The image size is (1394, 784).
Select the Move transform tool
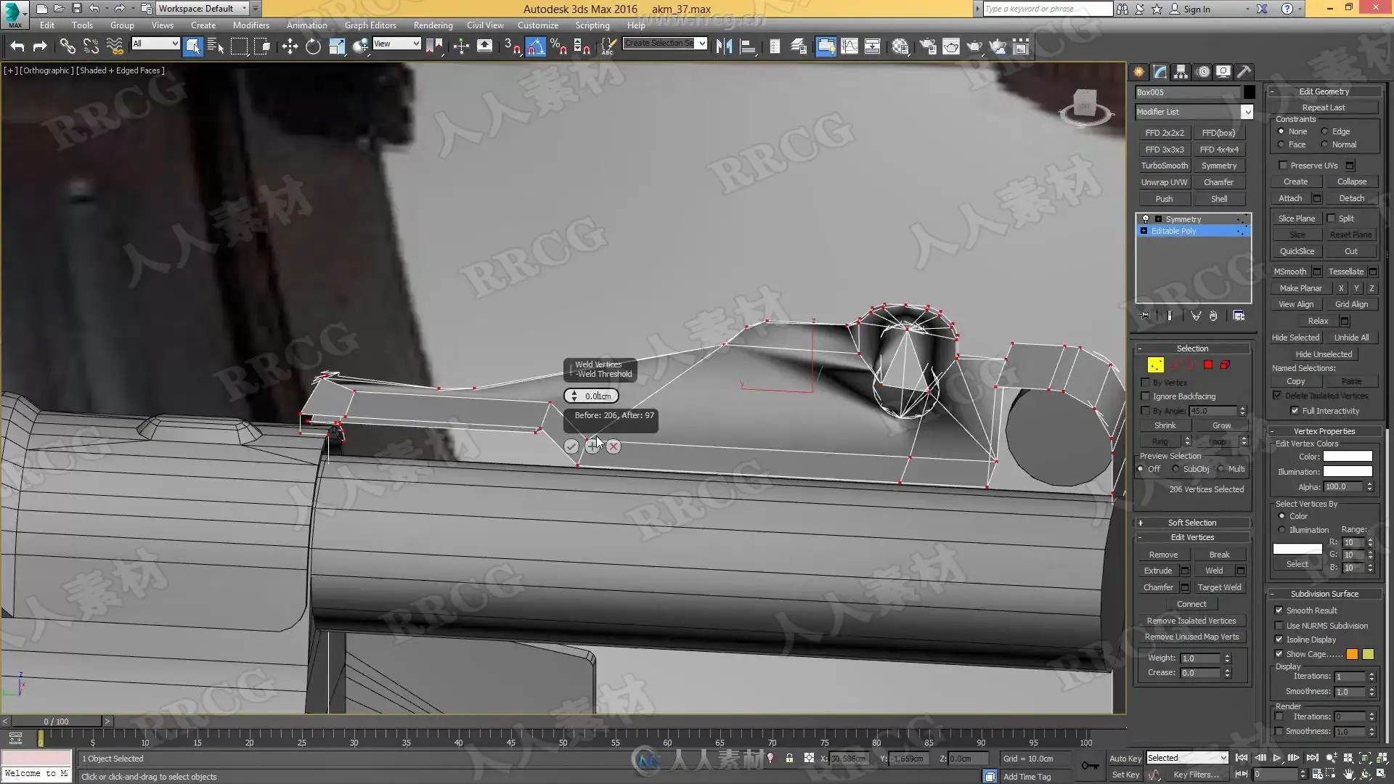(x=290, y=47)
